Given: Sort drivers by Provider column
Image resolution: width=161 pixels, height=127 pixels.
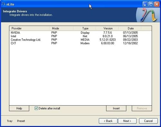Looking at the screenshot, I should pos(29,28).
